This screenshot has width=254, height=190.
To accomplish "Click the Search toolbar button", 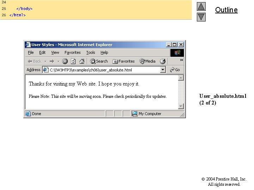I will 99,61.
